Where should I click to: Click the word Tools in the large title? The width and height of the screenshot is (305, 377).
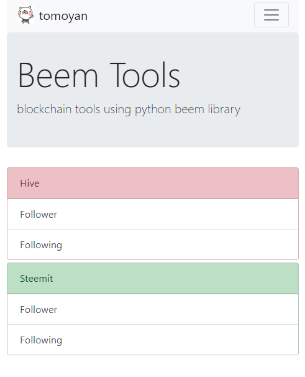coord(145,75)
